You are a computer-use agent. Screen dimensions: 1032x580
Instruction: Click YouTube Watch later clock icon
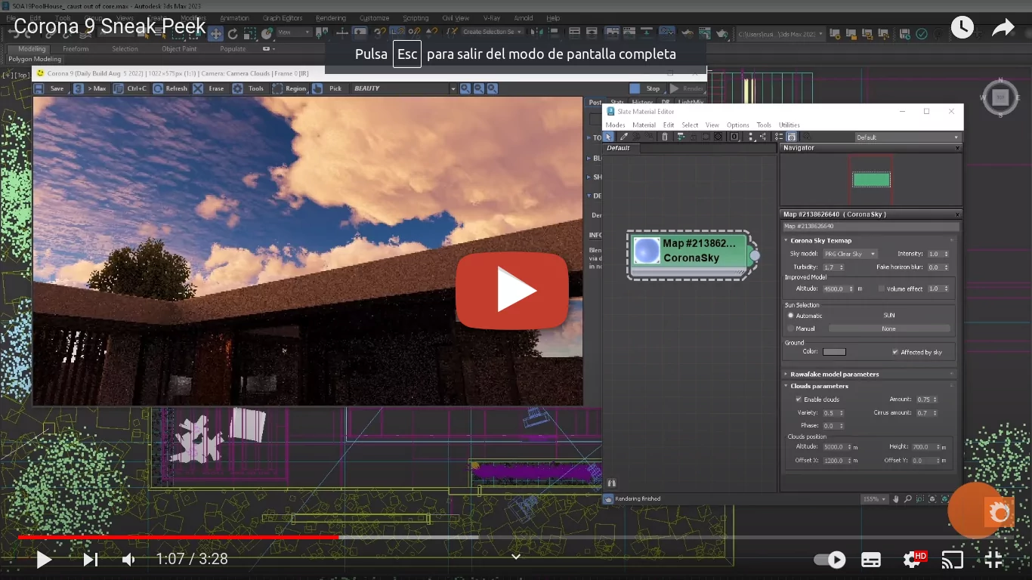point(962,28)
